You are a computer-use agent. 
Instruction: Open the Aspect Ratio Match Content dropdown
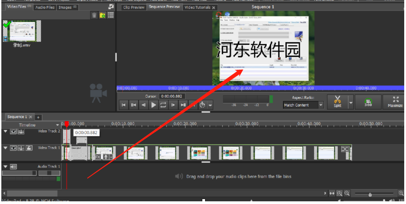coord(303,105)
